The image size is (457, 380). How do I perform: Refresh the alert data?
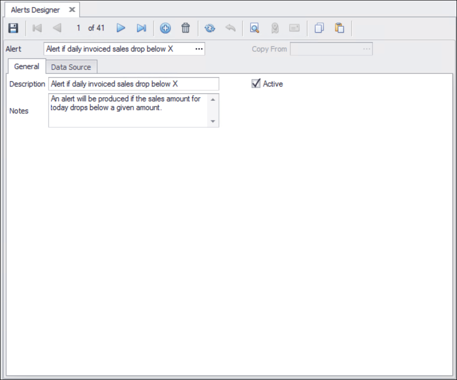(x=210, y=28)
